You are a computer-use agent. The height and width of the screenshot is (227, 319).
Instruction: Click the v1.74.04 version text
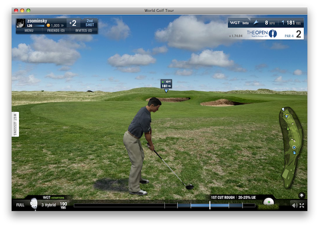click(236, 36)
